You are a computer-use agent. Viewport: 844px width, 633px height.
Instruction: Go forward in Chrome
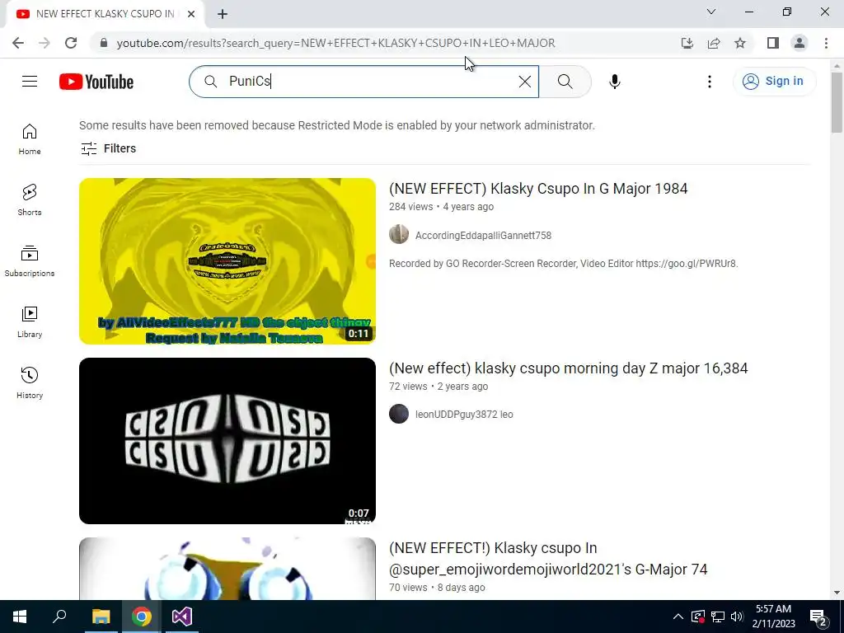pyautogui.click(x=45, y=43)
